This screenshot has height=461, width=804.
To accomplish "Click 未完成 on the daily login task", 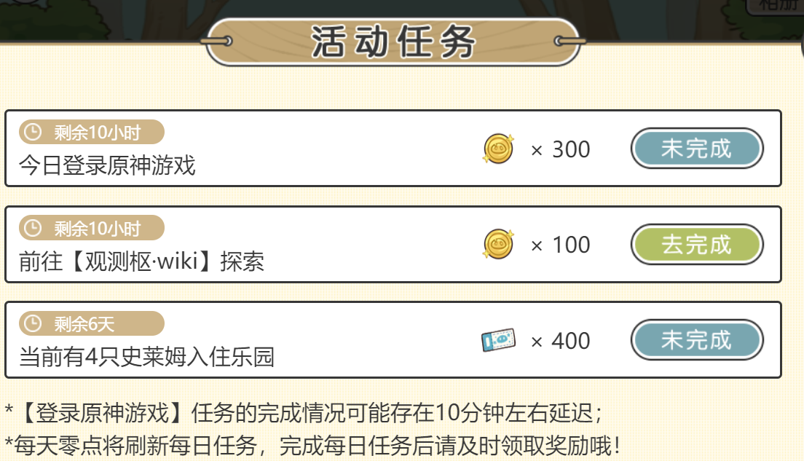I will pos(696,149).
